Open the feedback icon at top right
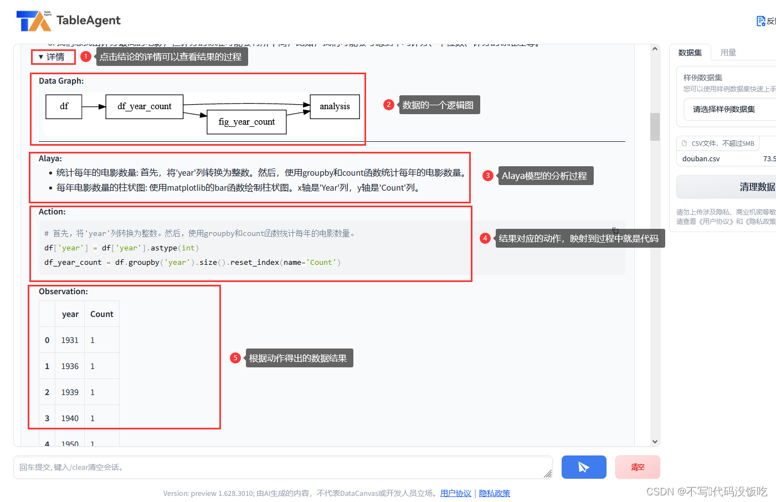This screenshot has height=502, width=776. (761, 21)
